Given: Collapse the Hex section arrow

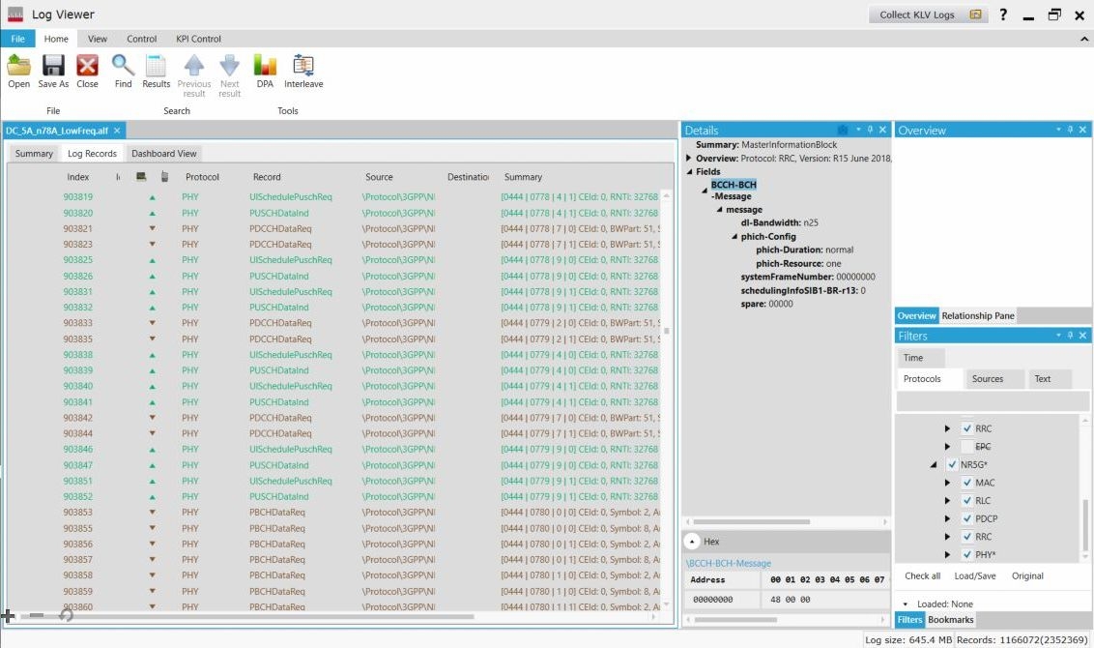Looking at the screenshot, I should 692,542.
